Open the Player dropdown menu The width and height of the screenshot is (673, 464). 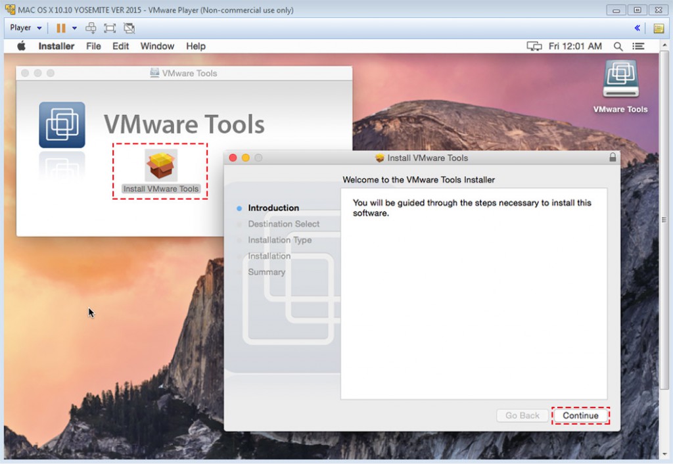point(26,28)
